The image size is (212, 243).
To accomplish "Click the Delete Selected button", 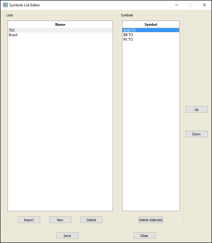I will tap(151, 220).
